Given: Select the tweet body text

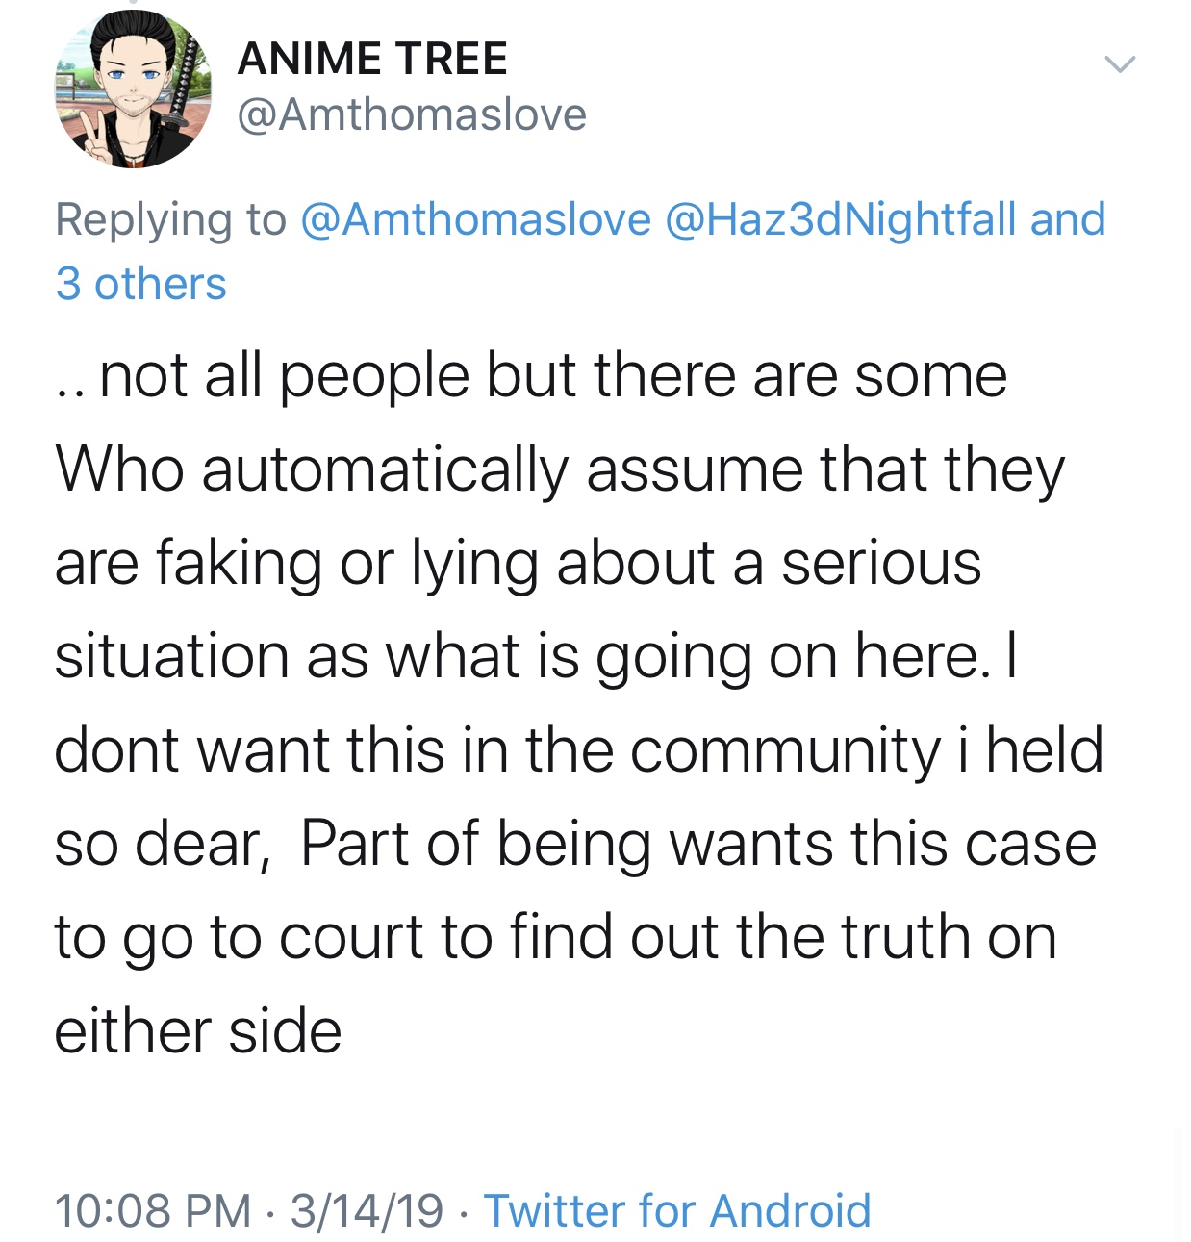Looking at the screenshot, I should pyautogui.click(x=578, y=702).
